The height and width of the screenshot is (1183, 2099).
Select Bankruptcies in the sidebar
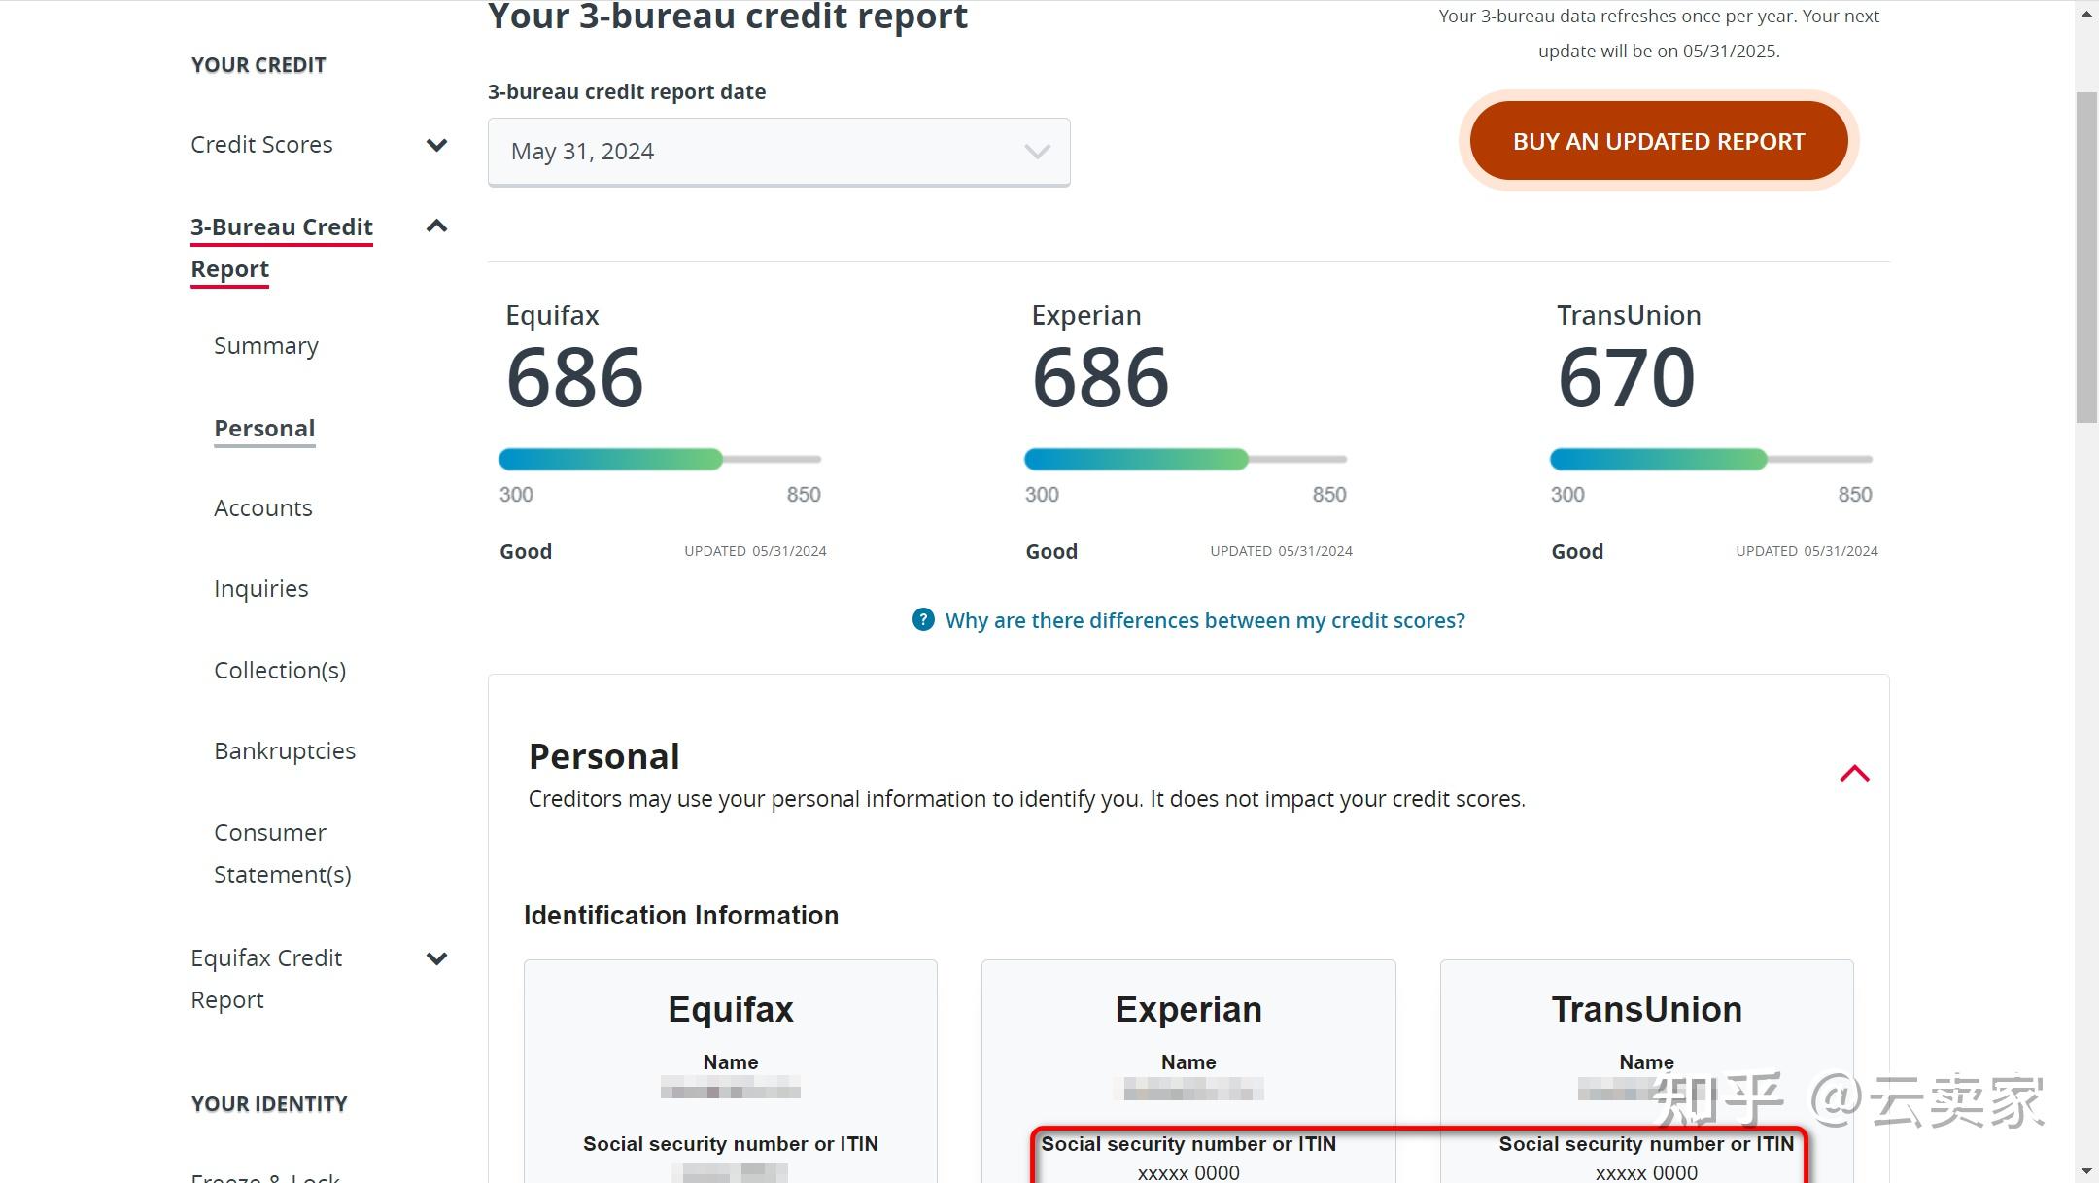pos(285,751)
